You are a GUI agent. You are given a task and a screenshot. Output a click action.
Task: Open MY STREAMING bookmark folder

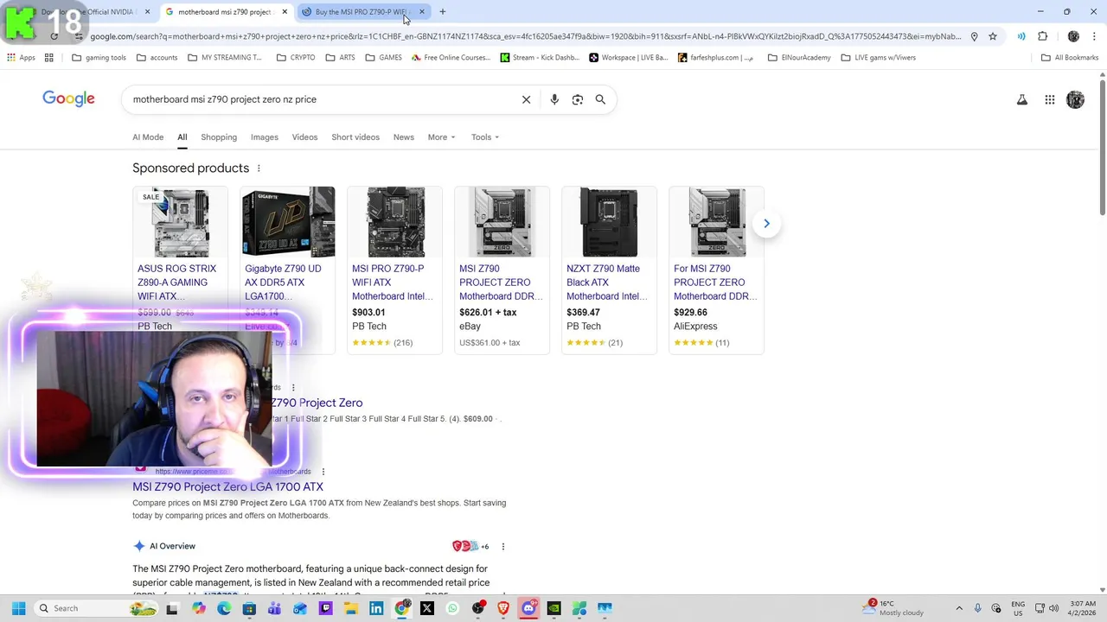coord(224,58)
